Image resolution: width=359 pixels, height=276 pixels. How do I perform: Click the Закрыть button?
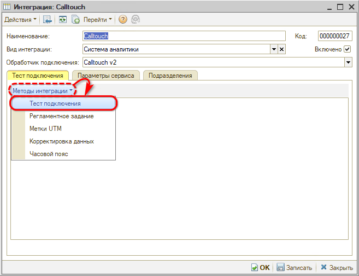(337, 267)
